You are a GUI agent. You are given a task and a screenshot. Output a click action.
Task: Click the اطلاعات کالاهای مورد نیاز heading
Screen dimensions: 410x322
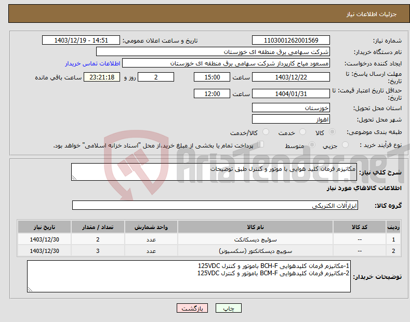click(364, 188)
